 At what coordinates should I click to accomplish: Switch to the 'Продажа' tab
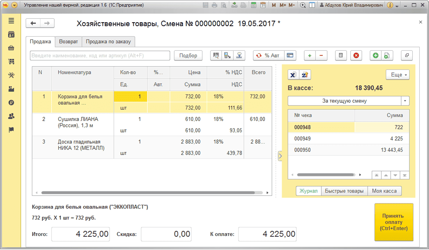click(x=41, y=42)
